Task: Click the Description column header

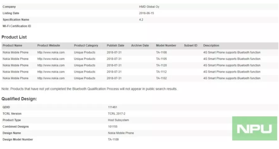Action: [211, 45]
